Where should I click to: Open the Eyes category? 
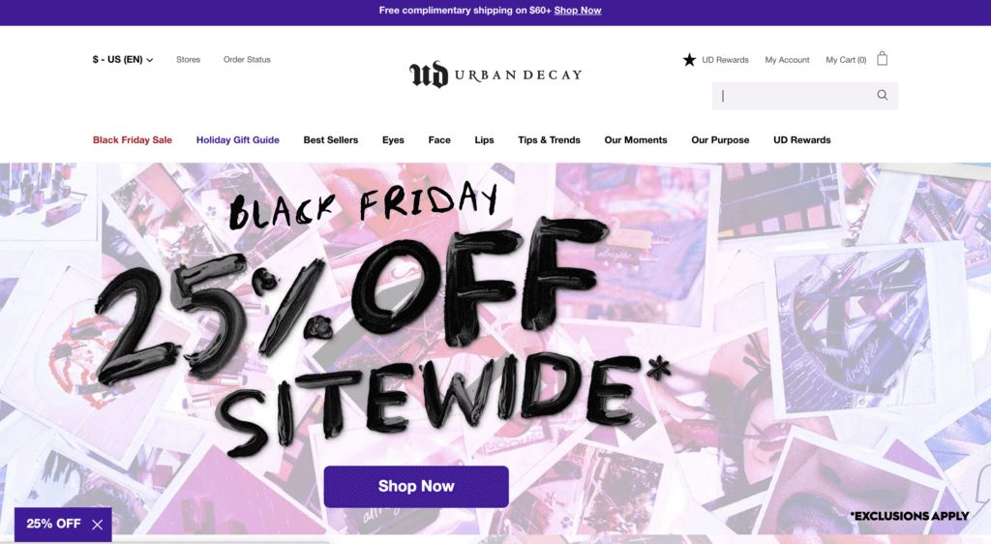point(393,140)
